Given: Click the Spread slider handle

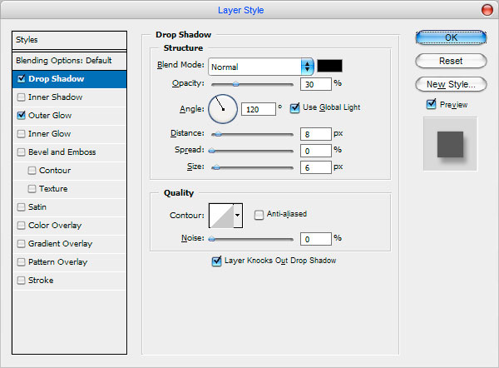Looking at the screenshot, I should (x=211, y=151).
